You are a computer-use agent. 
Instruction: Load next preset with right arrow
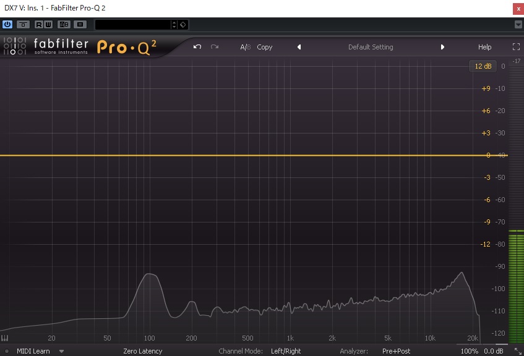point(442,47)
